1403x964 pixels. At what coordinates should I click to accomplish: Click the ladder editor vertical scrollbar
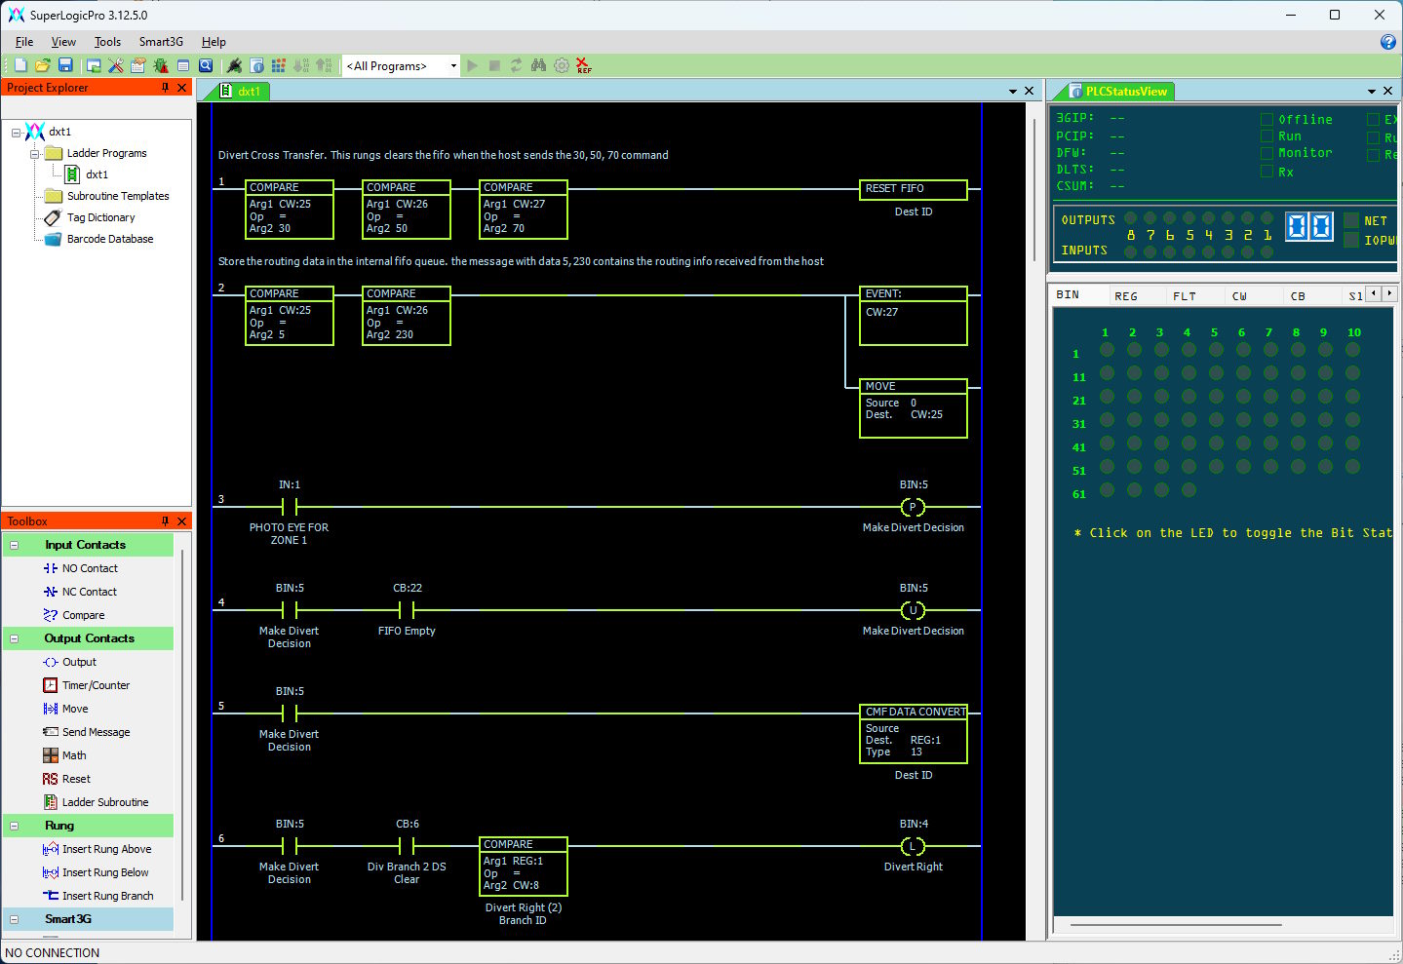[x=1033, y=183]
